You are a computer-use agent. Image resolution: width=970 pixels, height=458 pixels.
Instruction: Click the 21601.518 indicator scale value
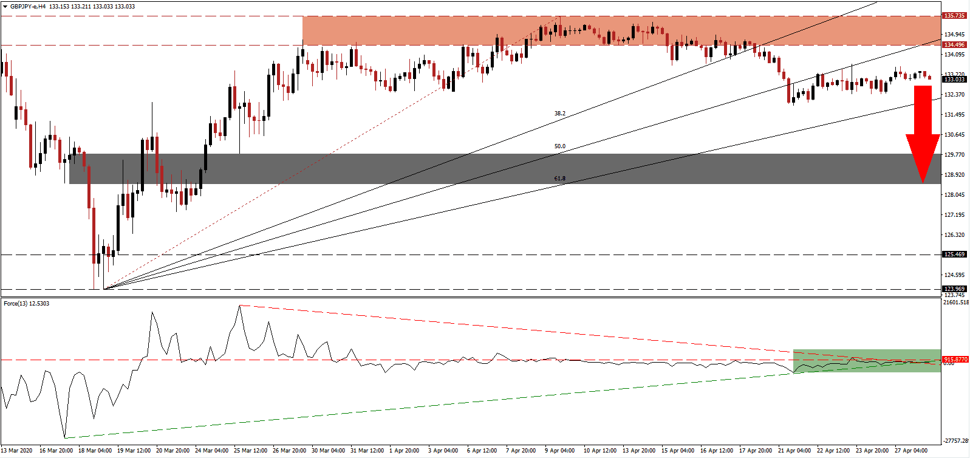(957, 302)
